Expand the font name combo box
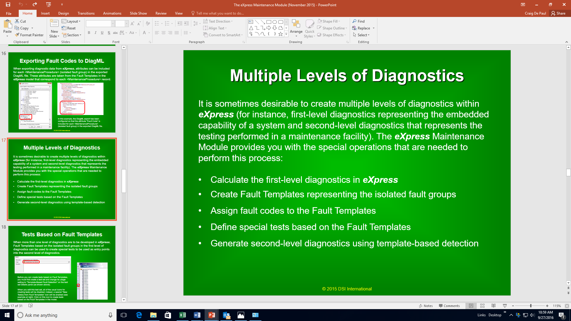Image resolution: width=571 pixels, height=321 pixels. click(113, 23)
